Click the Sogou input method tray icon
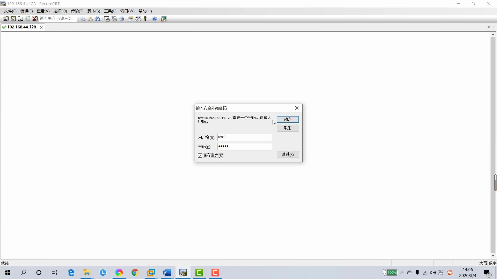 [450, 273]
